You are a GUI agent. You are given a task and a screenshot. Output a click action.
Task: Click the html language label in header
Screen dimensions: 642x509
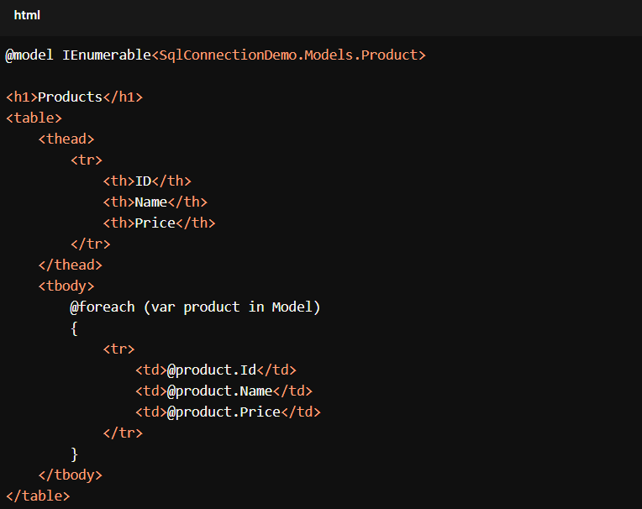(x=27, y=16)
